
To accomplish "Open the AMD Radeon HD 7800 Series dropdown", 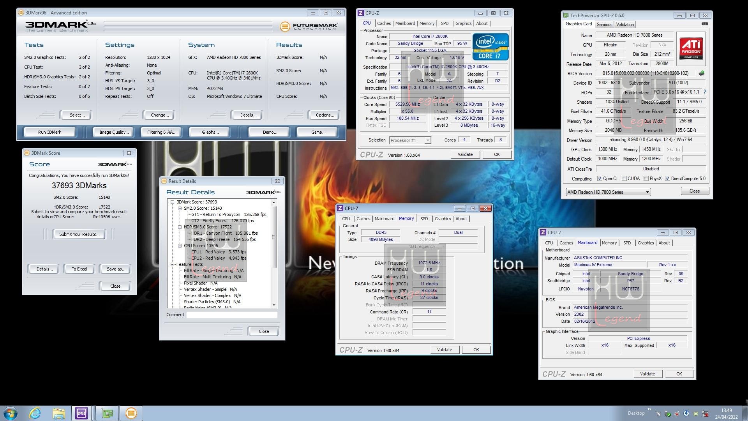I will [608, 192].
